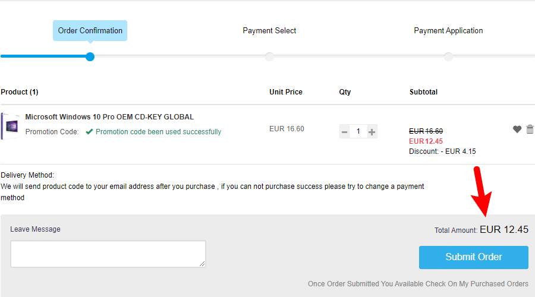This screenshot has width=535, height=297.
Task: Click the promotion code success message
Action: [158, 132]
